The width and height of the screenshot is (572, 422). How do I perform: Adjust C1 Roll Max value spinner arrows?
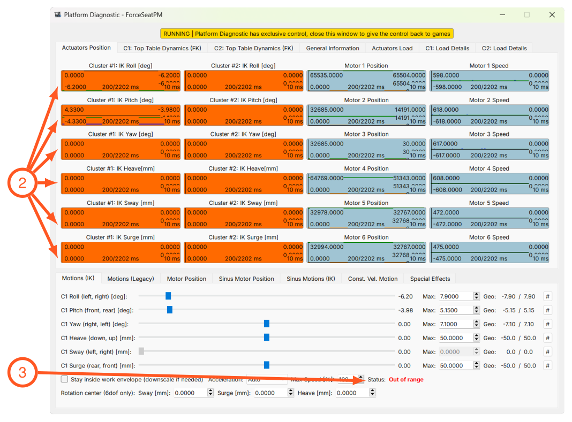[476, 297]
